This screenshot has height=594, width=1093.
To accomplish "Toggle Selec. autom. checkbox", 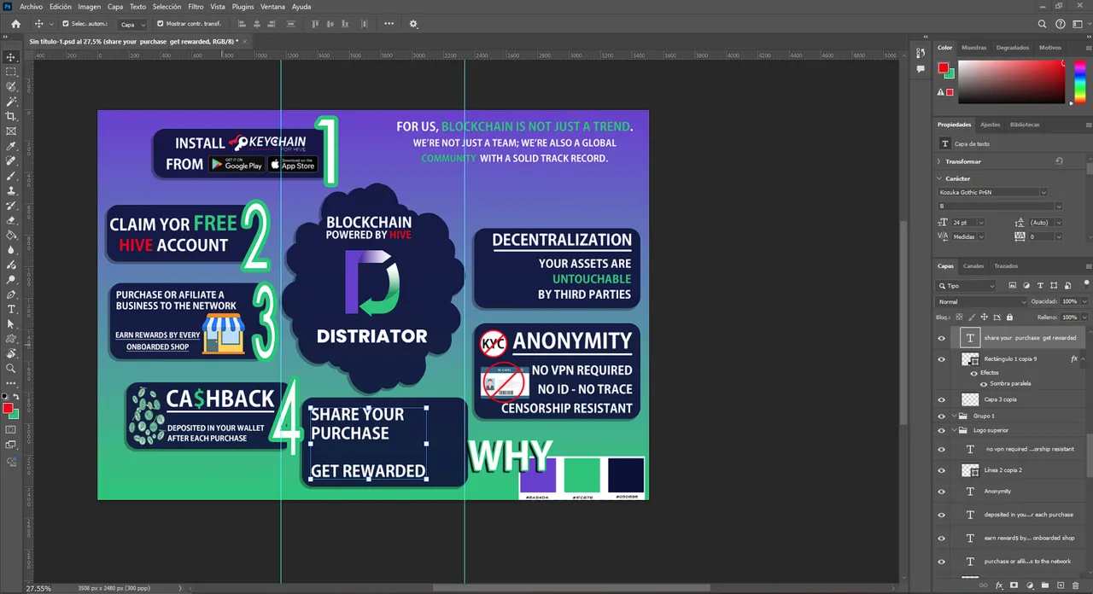I will click(x=67, y=24).
